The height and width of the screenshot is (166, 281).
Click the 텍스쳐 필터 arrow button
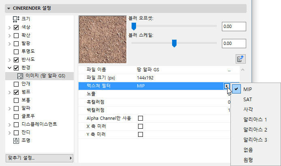[226, 86]
